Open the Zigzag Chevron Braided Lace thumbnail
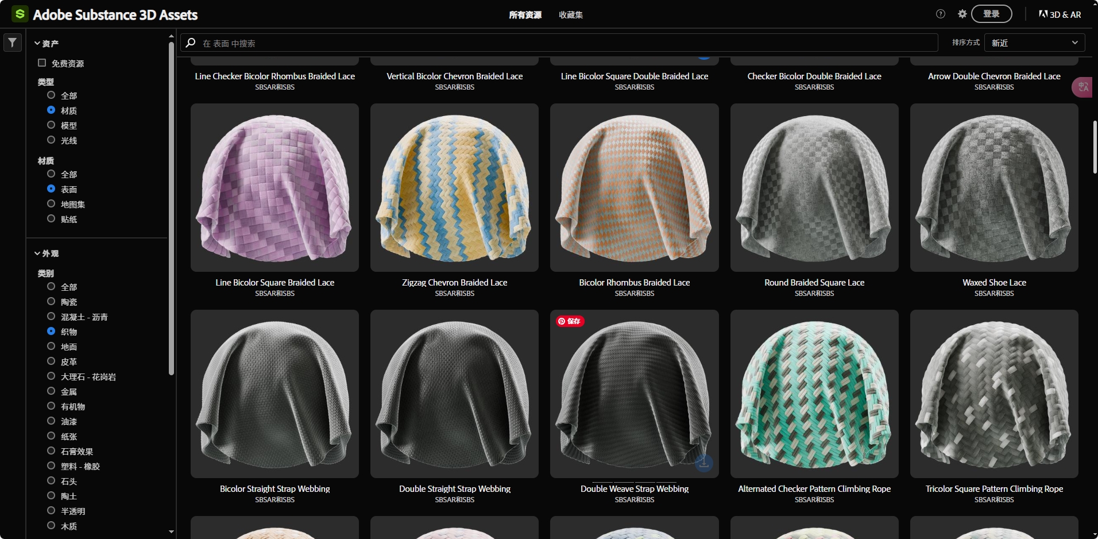 (454, 187)
